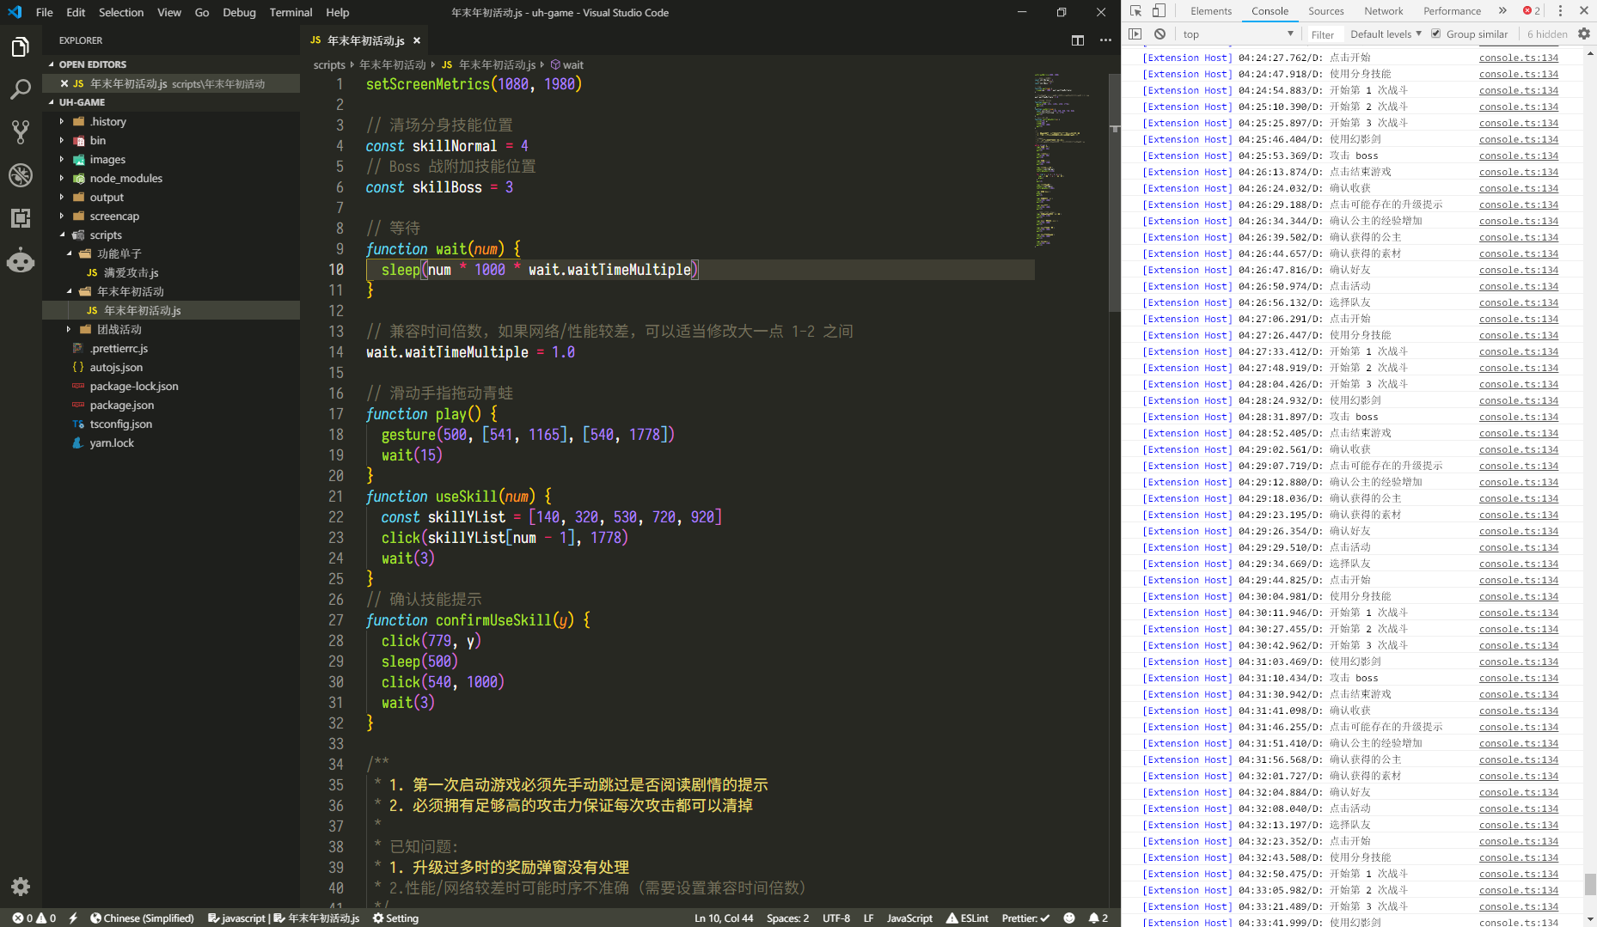Open the Selection menu
Screen dimensions: 1597x927
121,12
